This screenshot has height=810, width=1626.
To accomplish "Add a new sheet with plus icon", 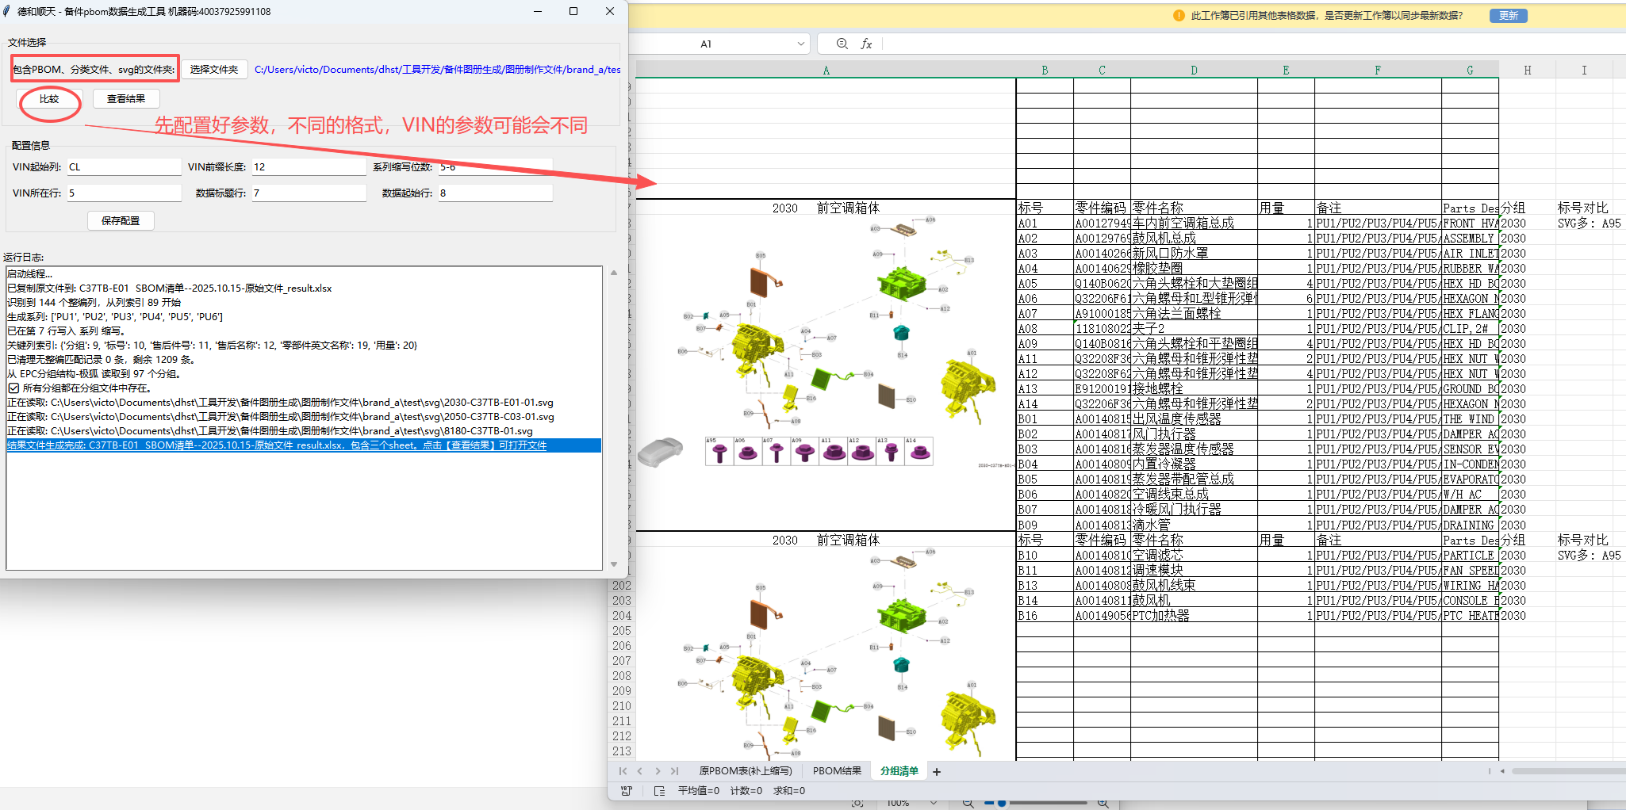I will [x=937, y=771].
